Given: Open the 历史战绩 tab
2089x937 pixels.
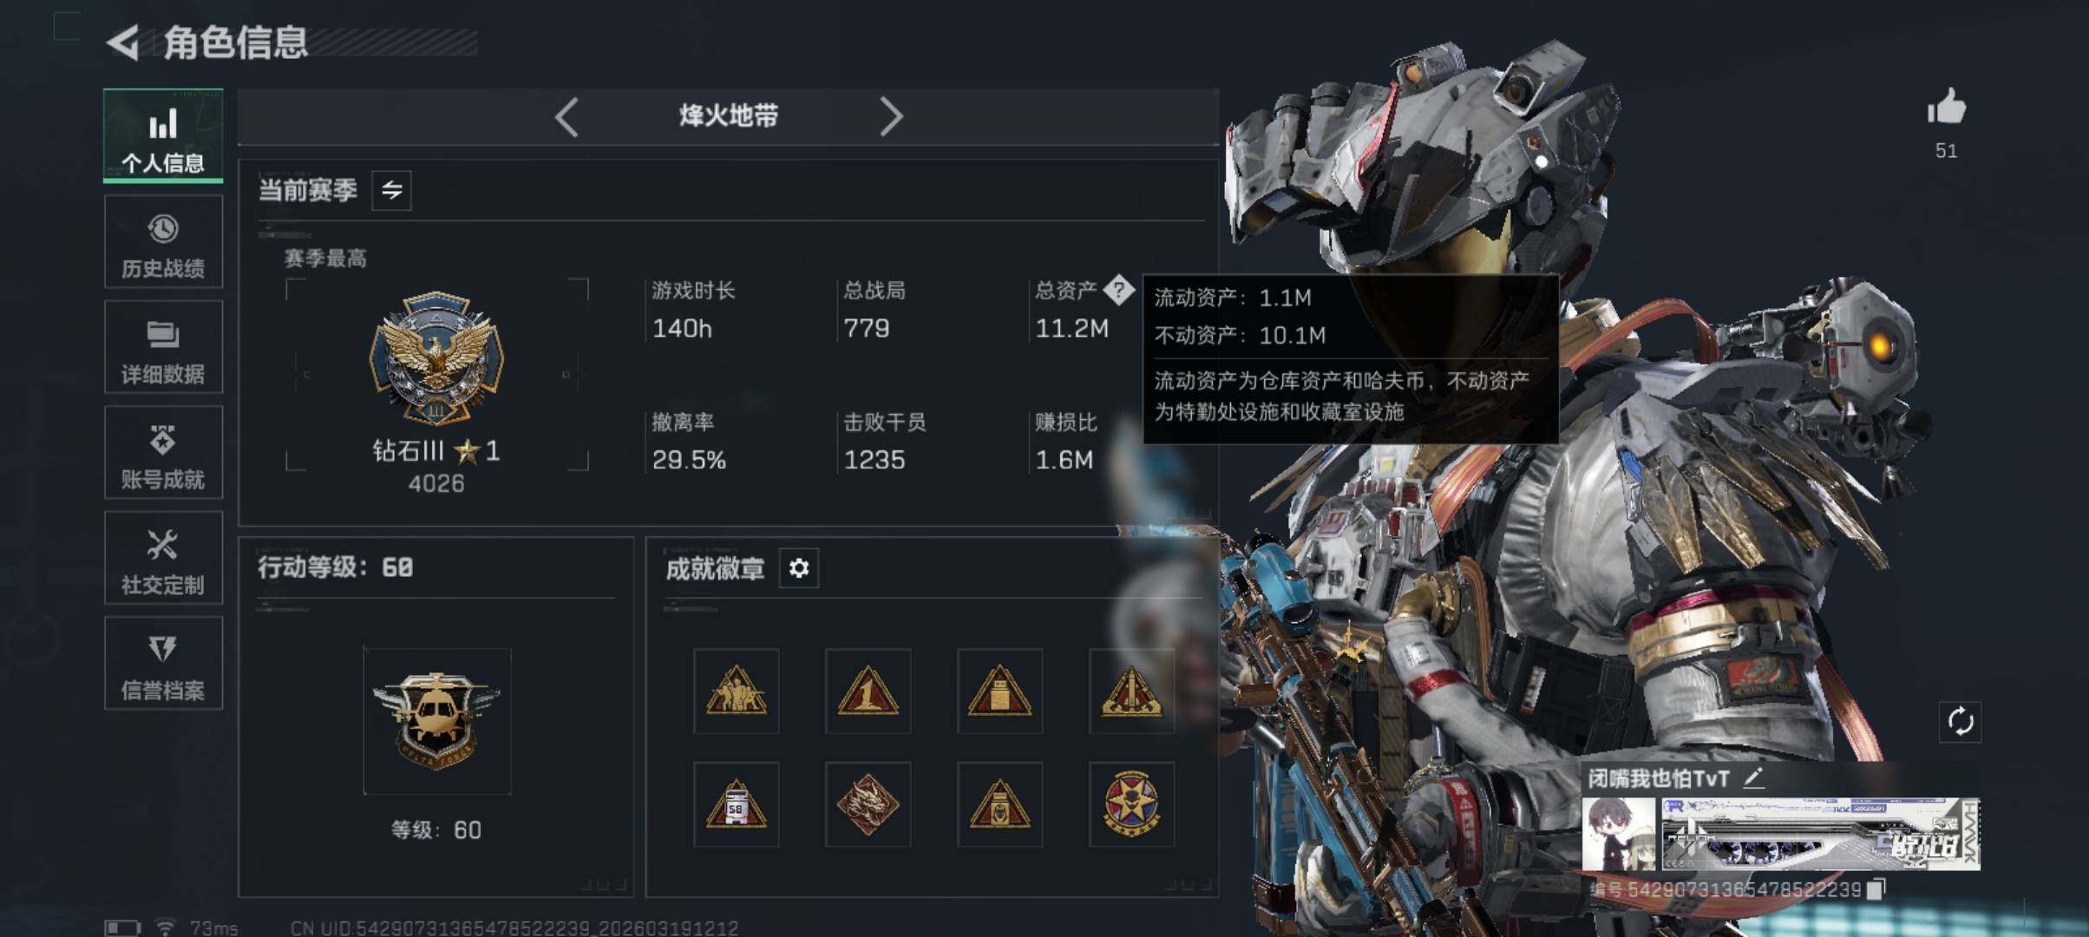Looking at the screenshot, I should point(163,241).
